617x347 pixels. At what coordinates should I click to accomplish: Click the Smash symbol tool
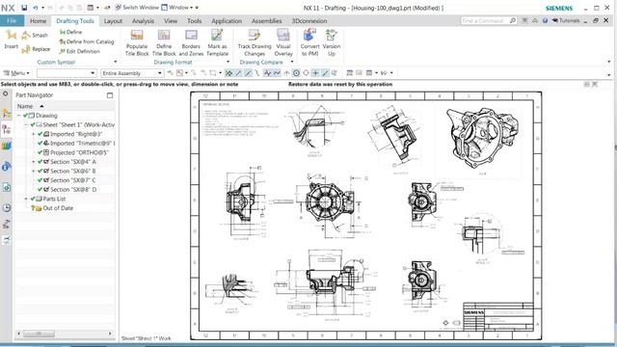click(35, 36)
